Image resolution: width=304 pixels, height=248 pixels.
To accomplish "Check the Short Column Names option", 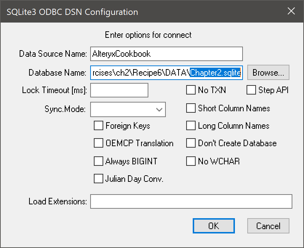I will (x=191, y=108).
